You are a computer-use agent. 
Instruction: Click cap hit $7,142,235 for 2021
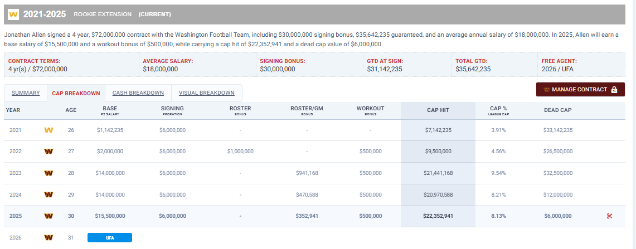pyautogui.click(x=438, y=130)
